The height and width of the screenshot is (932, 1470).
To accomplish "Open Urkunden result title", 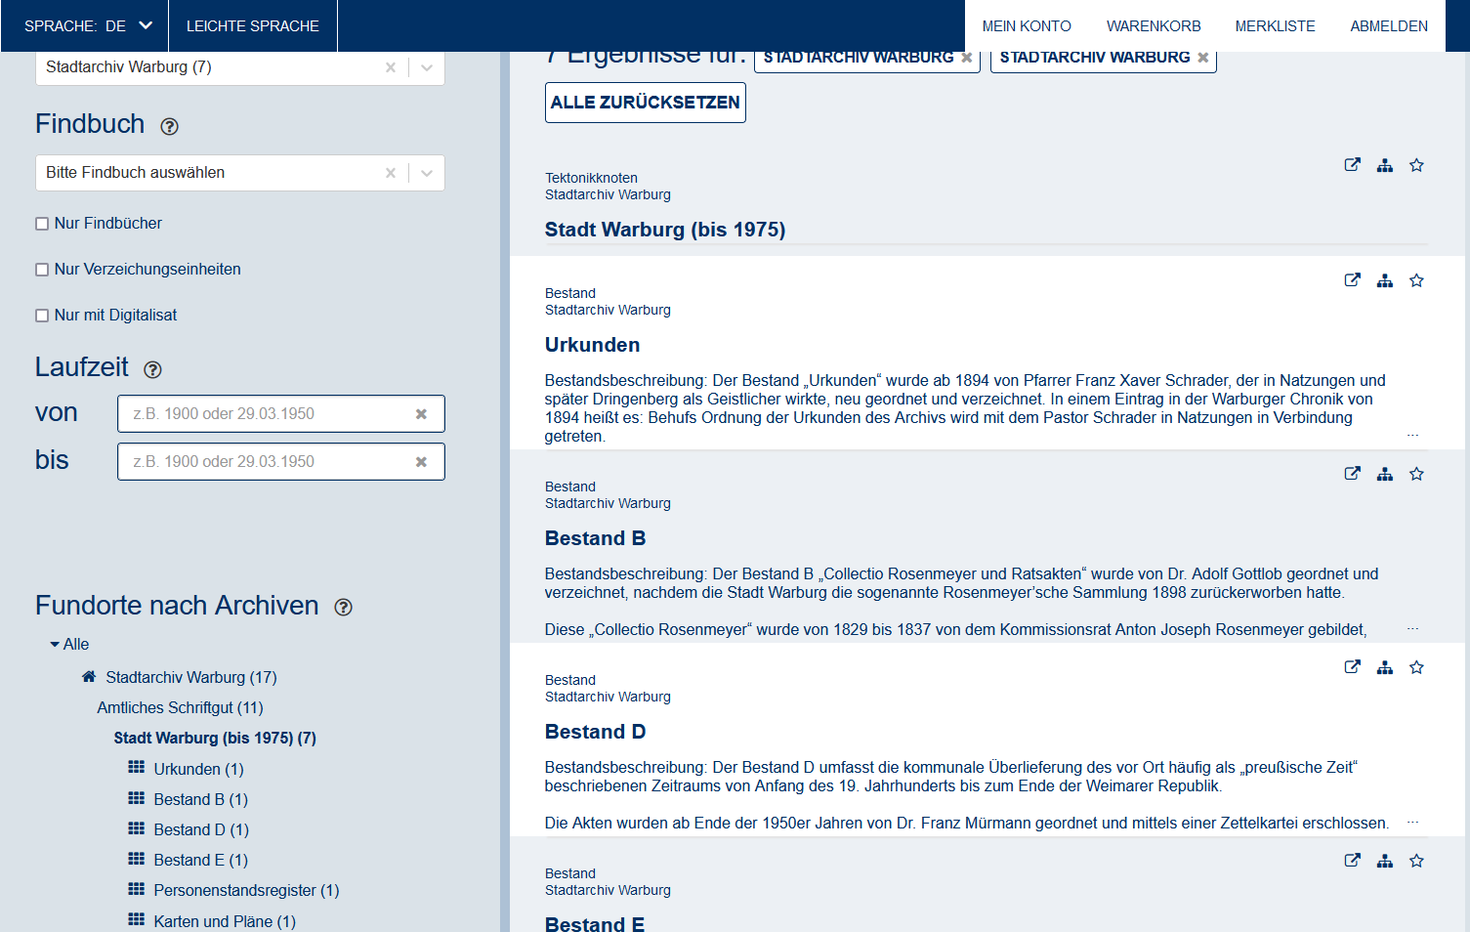I will point(593,345).
